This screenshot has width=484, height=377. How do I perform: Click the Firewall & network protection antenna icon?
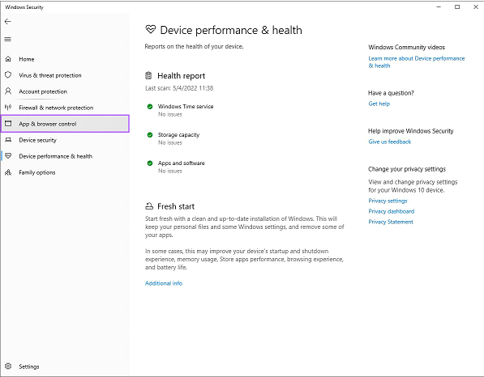pos(8,107)
